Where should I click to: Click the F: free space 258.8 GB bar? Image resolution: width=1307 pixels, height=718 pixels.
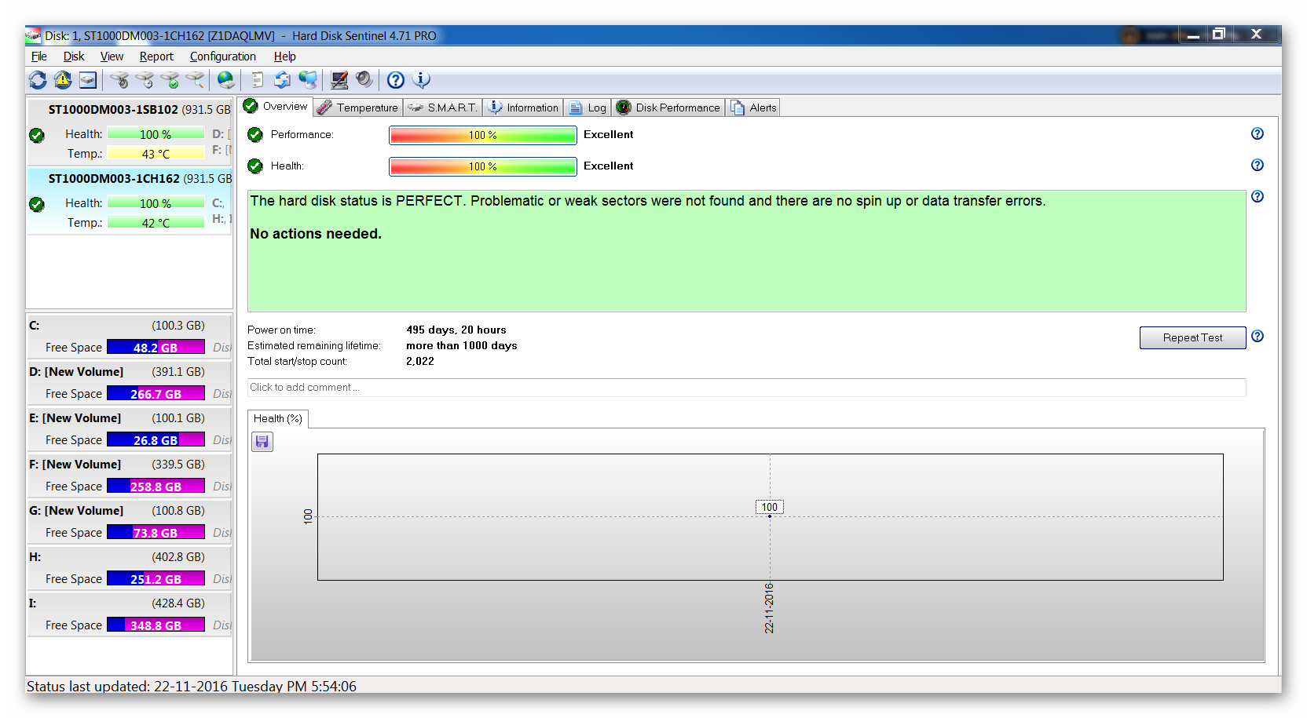(156, 487)
